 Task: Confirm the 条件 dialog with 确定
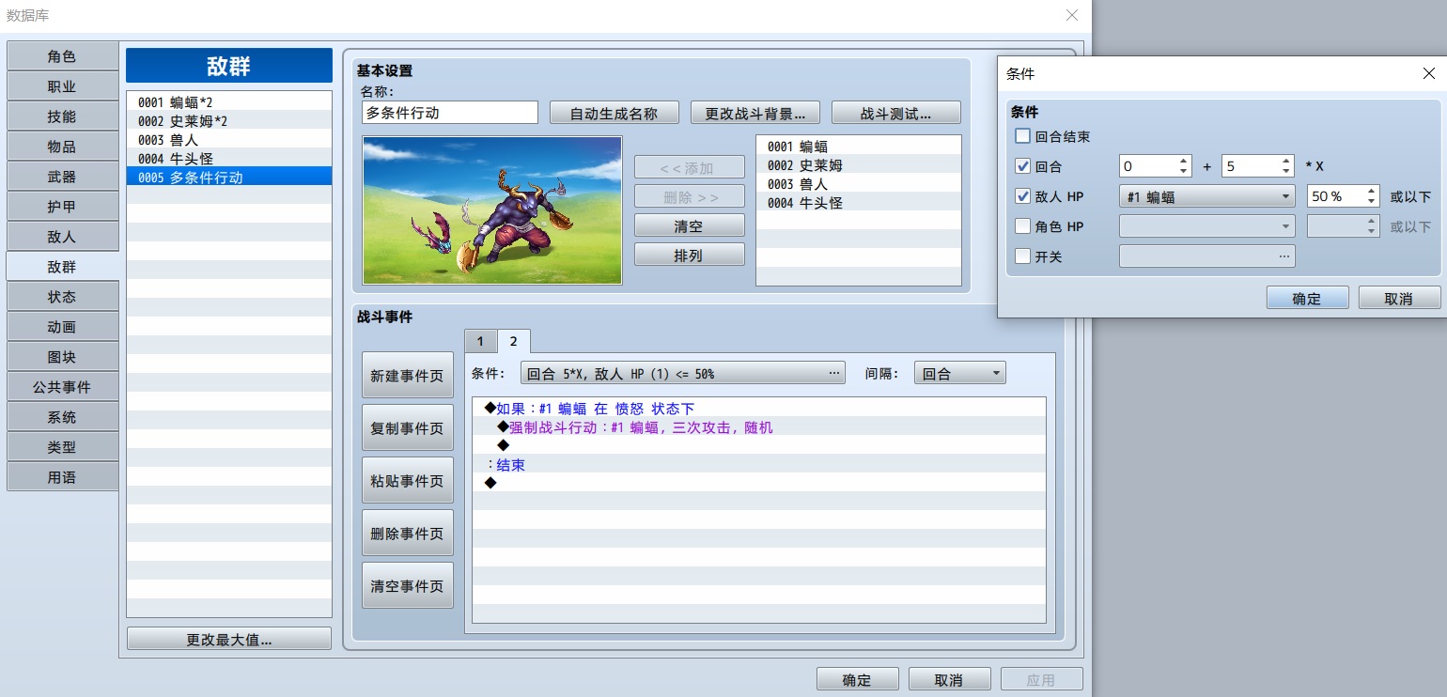point(1307,299)
